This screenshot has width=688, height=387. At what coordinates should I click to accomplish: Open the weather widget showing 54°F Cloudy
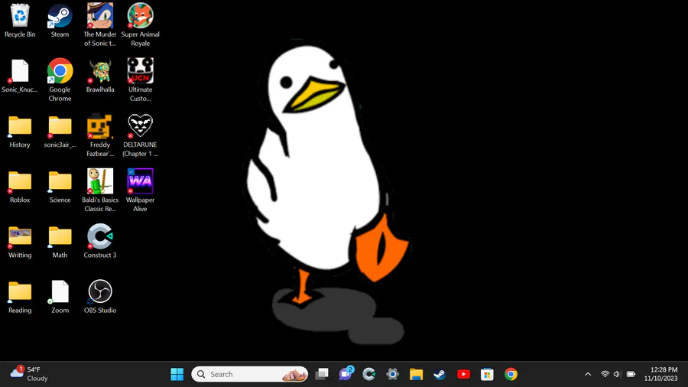[x=29, y=374]
